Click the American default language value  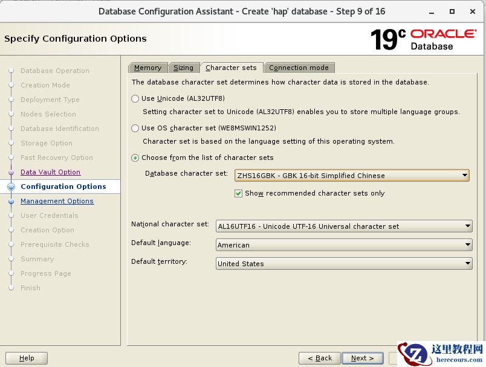point(233,245)
